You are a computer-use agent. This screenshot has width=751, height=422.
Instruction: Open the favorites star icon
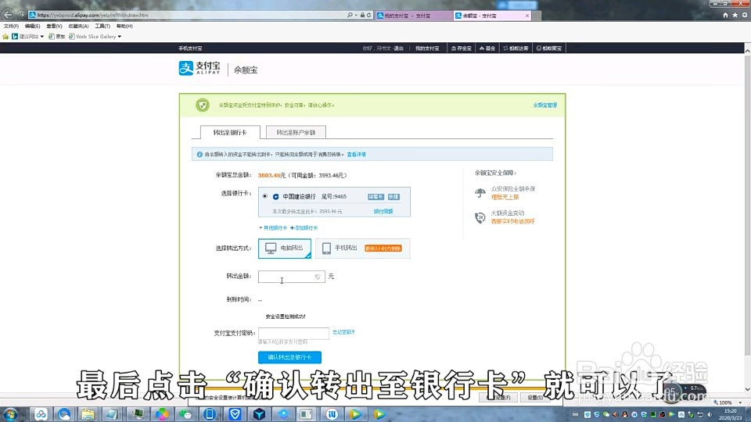pos(735,16)
